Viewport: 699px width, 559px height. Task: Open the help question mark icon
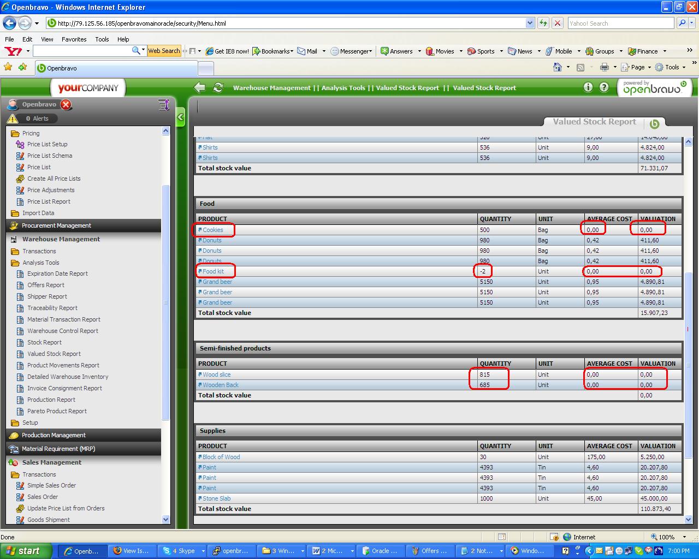[604, 87]
